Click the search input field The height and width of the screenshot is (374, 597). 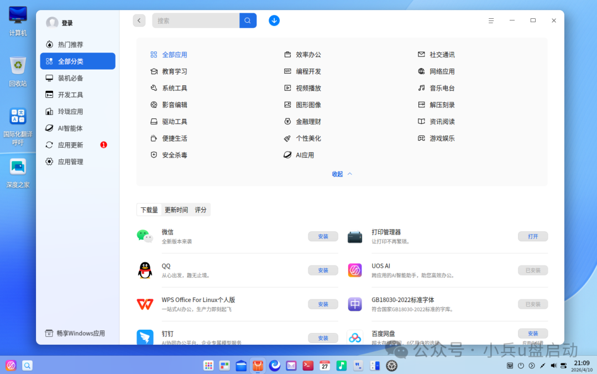pyautogui.click(x=196, y=20)
